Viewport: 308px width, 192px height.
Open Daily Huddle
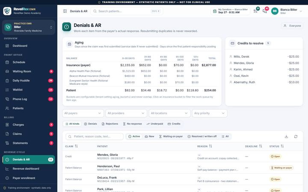[x=29, y=81]
